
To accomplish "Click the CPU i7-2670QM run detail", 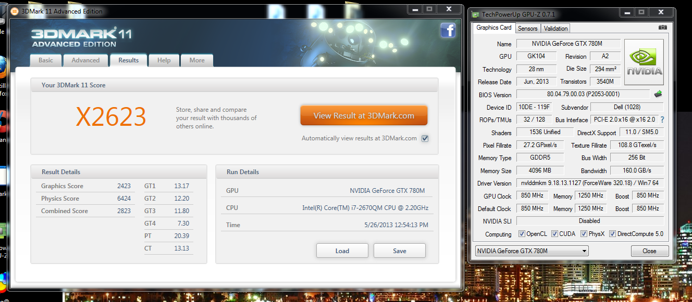I will coord(327,208).
